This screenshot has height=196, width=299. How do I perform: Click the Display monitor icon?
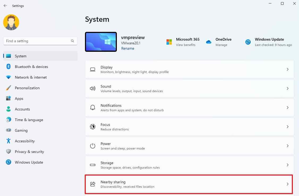tap(93, 69)
